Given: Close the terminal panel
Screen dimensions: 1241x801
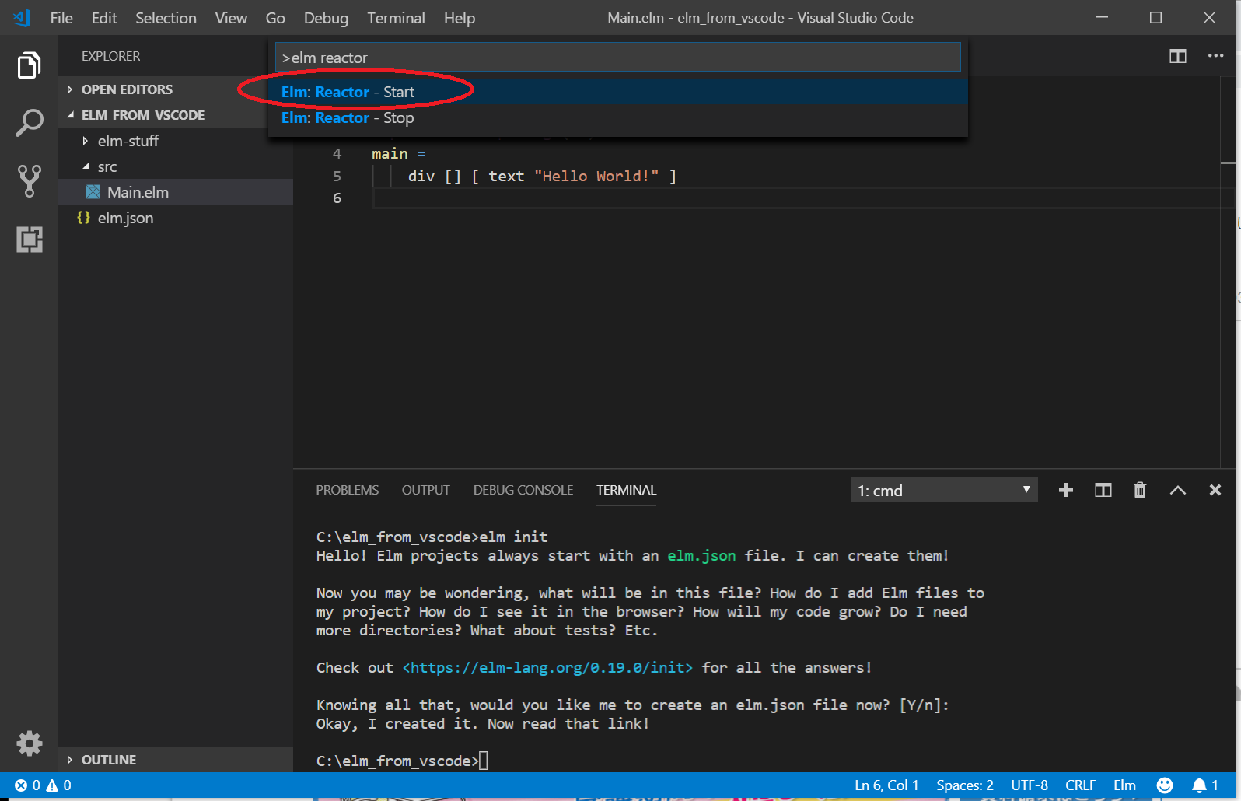Looking at the screenshot, I should coord(1215,490).
